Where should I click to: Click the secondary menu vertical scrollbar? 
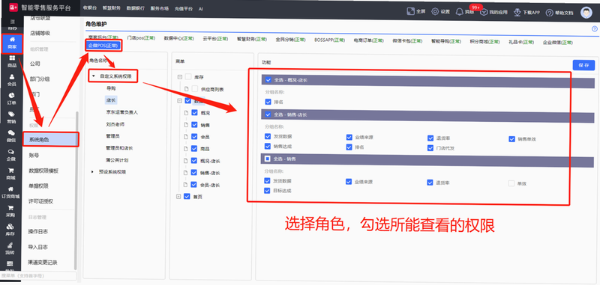point(76,190)
